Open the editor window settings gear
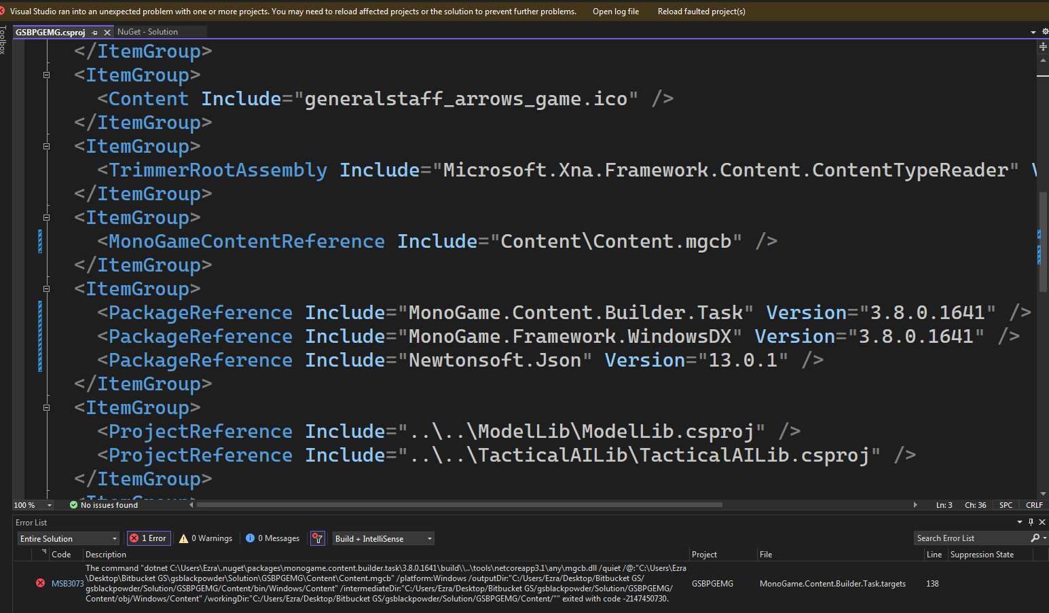Image resolution: width=1049 pixels, height=613 pixels. coord(1045,32)
